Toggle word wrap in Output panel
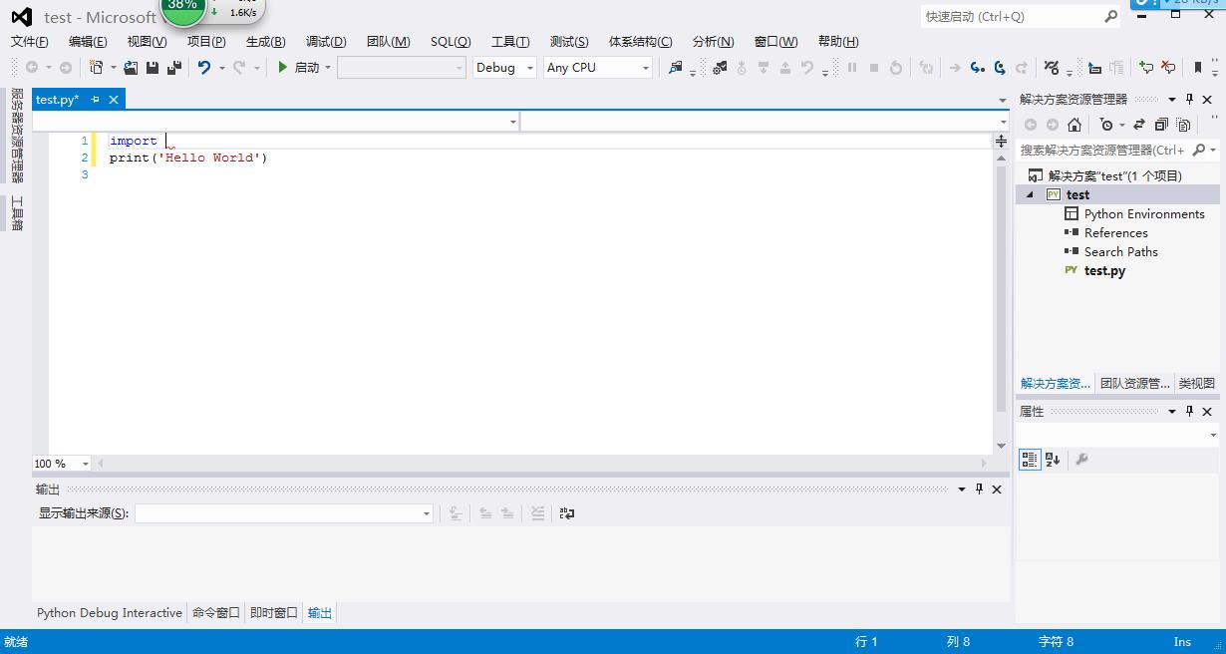 567,513
